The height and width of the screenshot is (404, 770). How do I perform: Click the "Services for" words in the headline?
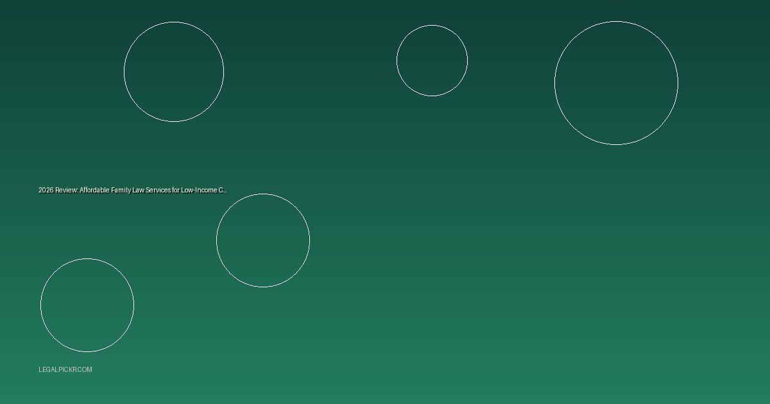point(162,190)
